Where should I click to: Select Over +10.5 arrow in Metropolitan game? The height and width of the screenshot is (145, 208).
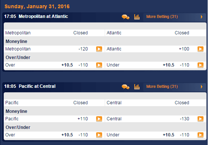point(99,65)
